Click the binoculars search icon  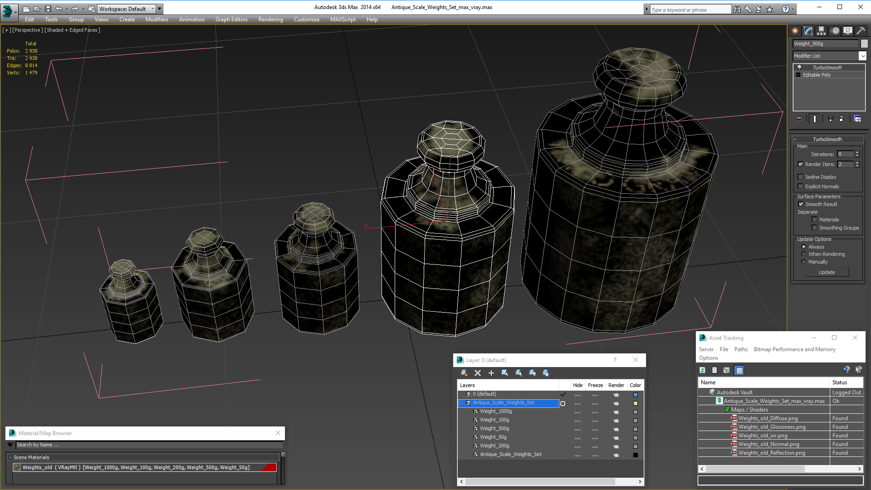[737, 9]
